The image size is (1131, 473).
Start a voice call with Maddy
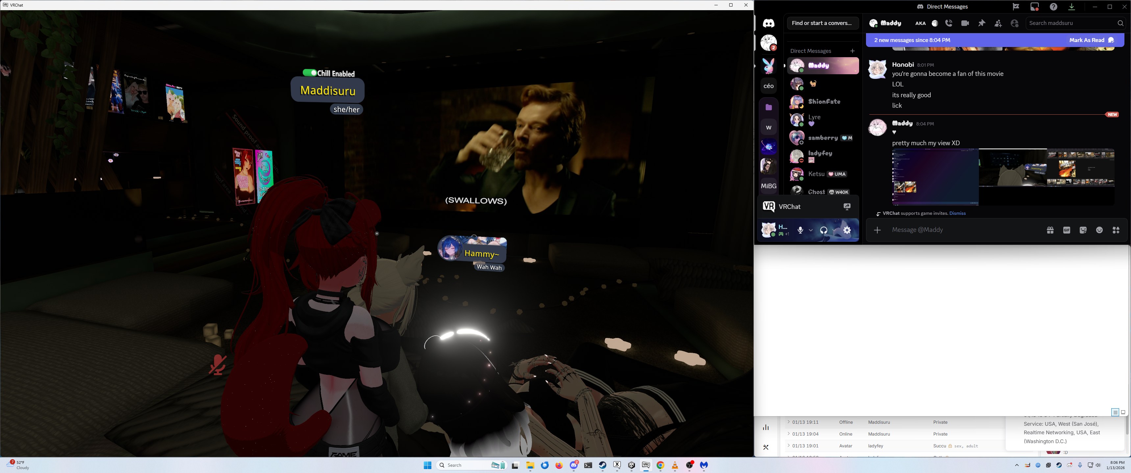[949, 23]
